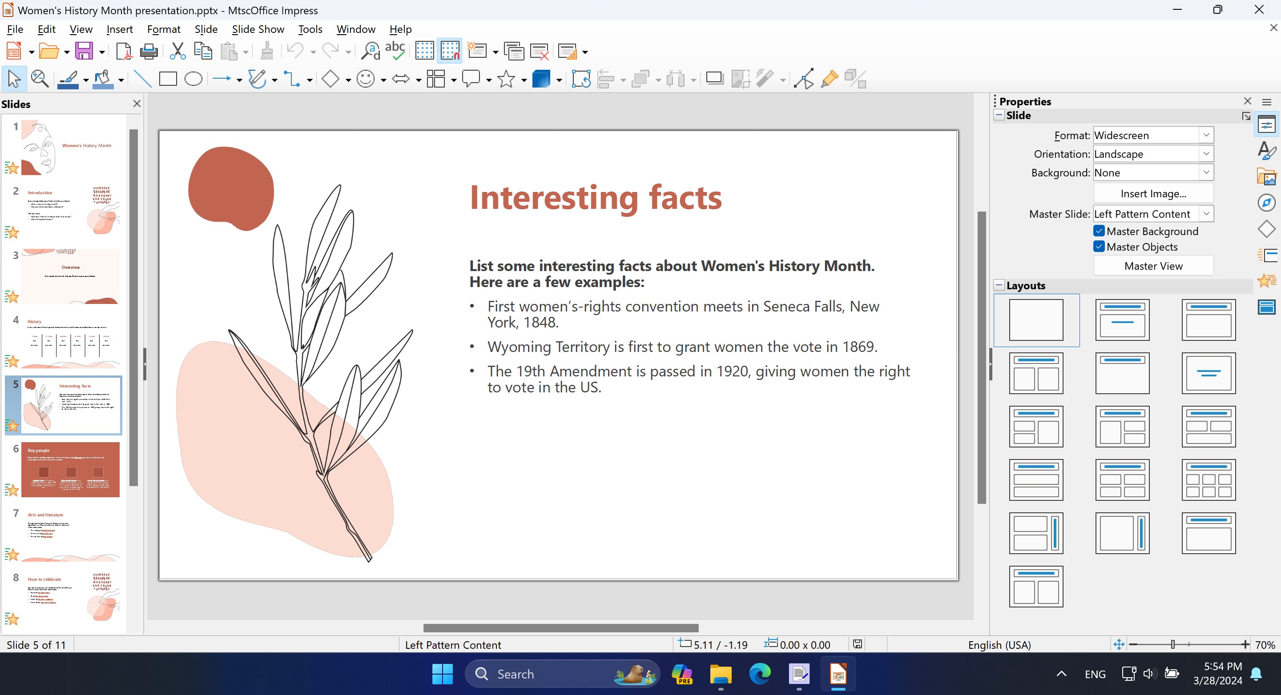This screenshot has height=695, width=1281.
Task: Select the Key people slide thumbnail
Action: pyautogui.click(x=71, y=469)
